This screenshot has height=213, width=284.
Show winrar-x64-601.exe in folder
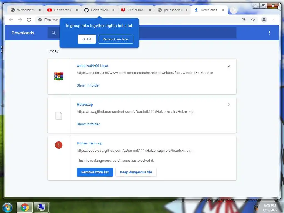tap(88, 85)
